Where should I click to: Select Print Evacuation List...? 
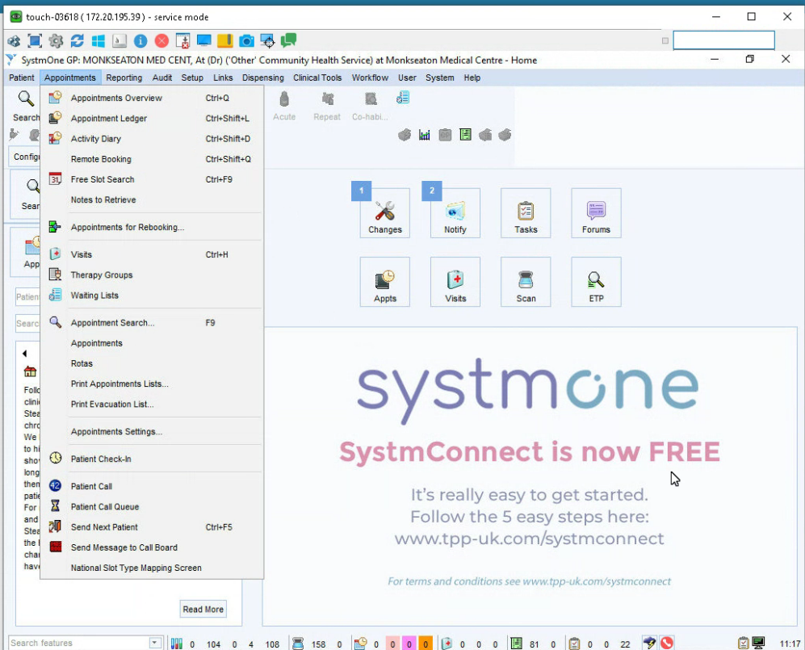[152, 404]
